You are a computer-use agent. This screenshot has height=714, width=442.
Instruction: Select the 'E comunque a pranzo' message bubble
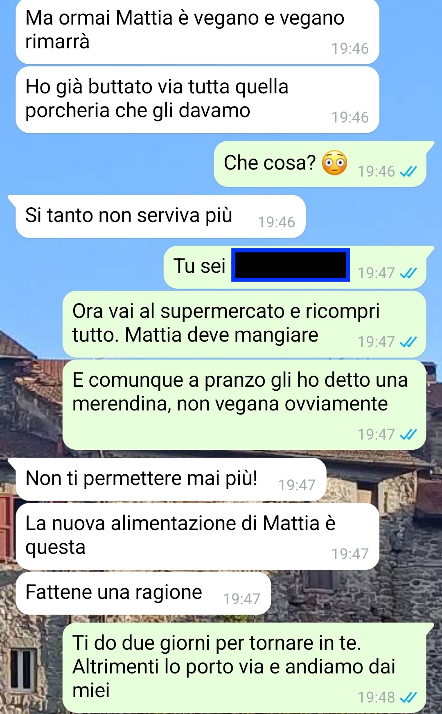[x=244, y=405]
